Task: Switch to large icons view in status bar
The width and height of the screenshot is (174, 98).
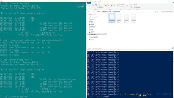Action: coord(173,48)
